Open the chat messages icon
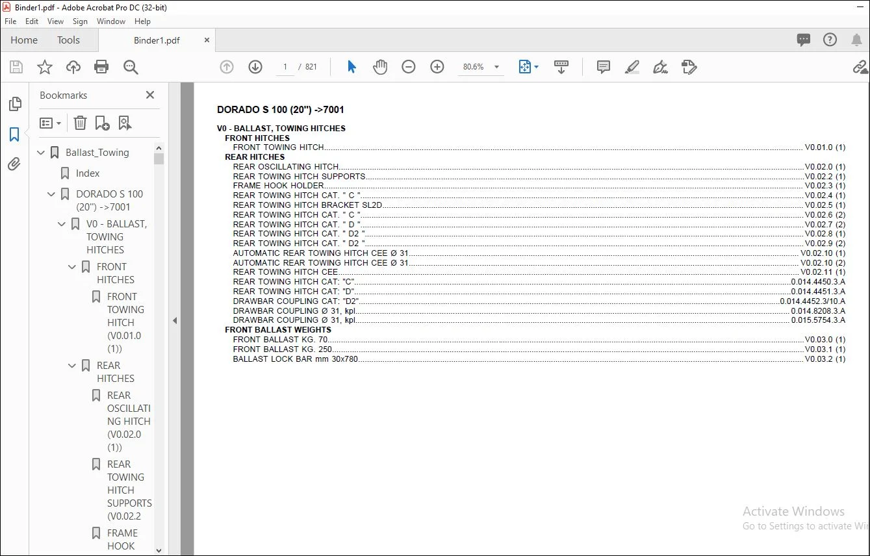The image size is (870, 556). tap(804, 40)
